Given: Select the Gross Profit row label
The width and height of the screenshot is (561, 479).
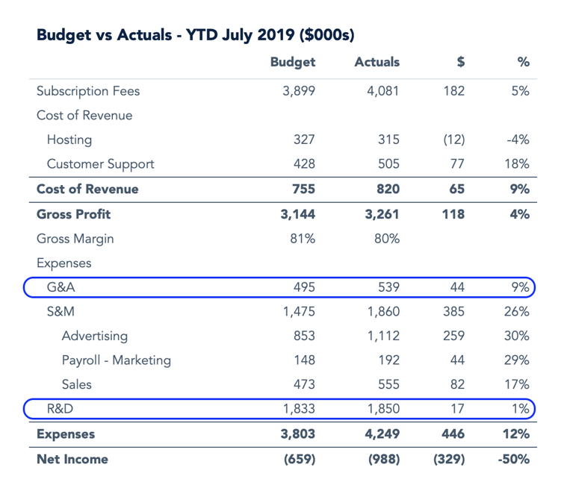Looking at the screenshot, I should [74, 214].
